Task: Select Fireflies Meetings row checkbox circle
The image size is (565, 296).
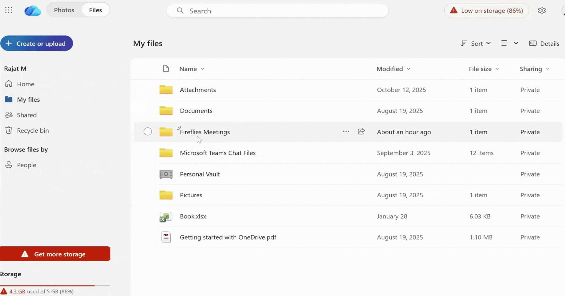Action: coord(148,132)
